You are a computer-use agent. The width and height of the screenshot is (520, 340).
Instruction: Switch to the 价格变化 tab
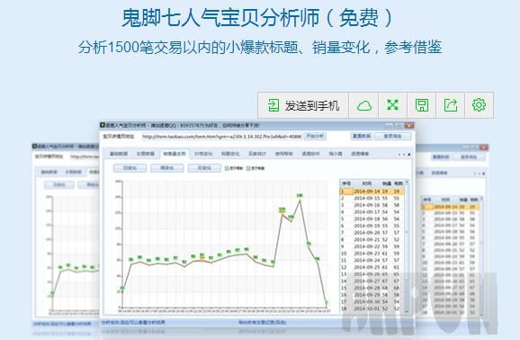coord(203,154)
